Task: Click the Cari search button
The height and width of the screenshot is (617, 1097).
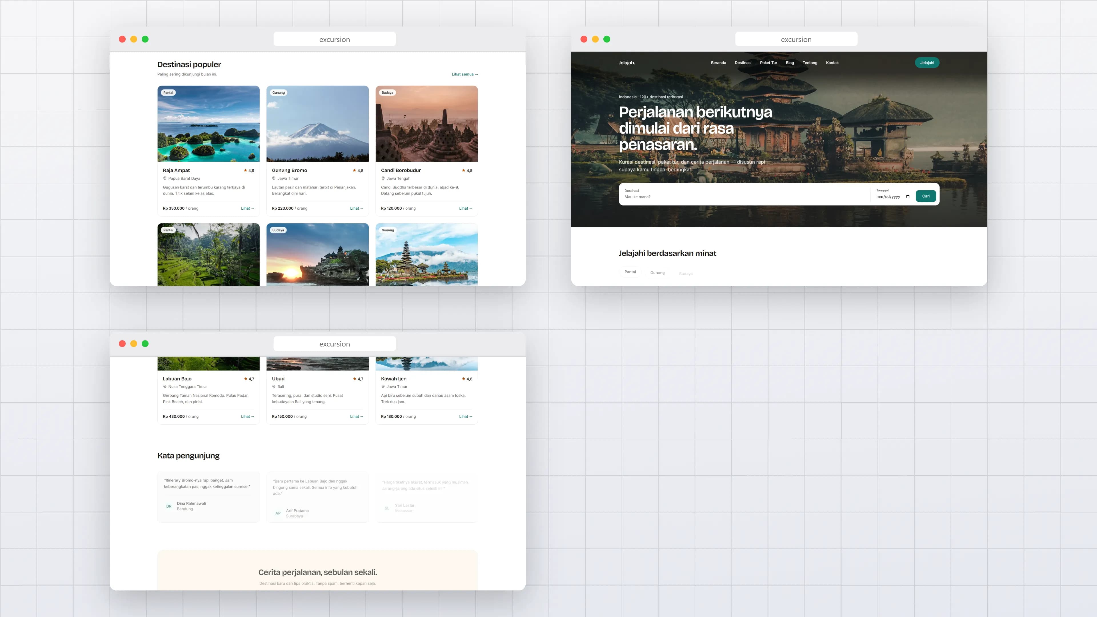Action: click(x=925, y=196)
